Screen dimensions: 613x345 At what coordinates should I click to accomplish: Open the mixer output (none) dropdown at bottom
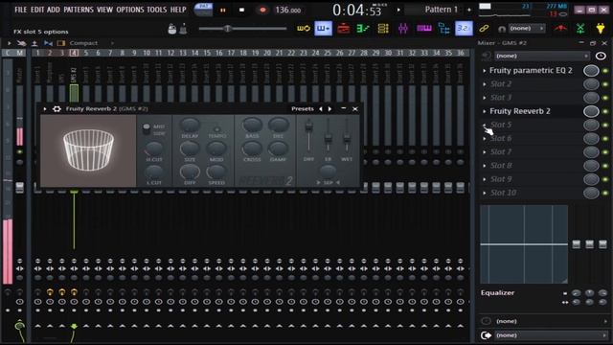click(551, 335)
